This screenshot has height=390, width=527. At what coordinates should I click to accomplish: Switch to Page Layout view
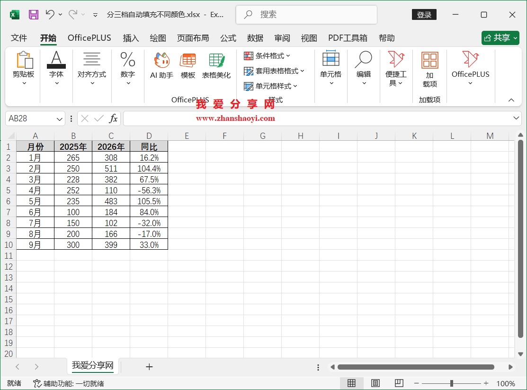click(375, 383)
